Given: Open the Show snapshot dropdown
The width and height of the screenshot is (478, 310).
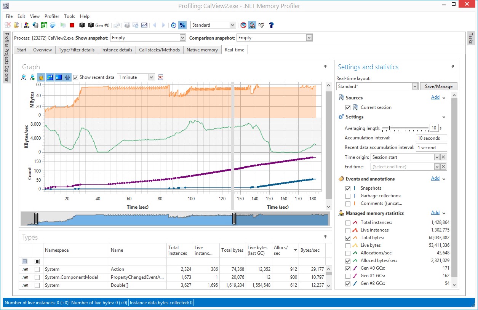Looking at the screenshot, I should 184,37.
